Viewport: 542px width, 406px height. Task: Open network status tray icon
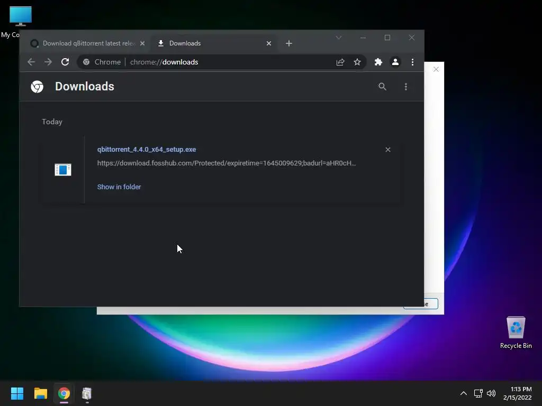click(478, 393)
